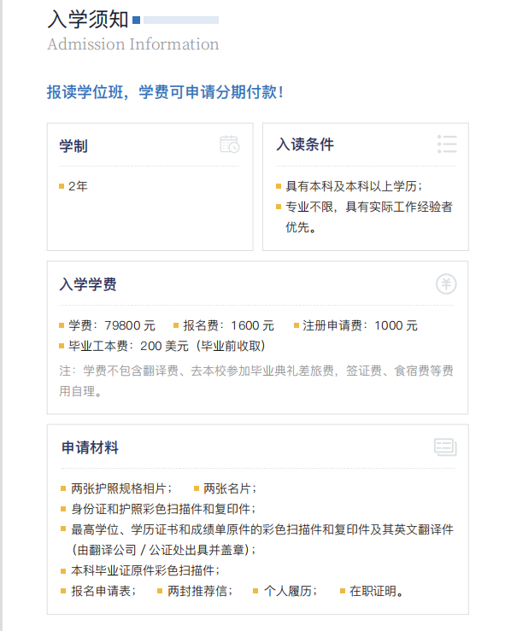Image resolution: width=505 pixels, height=631 pixels.
Task: Click the blue square beside 入学须知 title
Action: 136,20
